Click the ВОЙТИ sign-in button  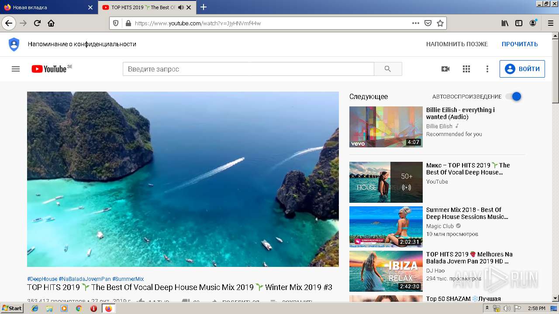[x=522, y=69]
